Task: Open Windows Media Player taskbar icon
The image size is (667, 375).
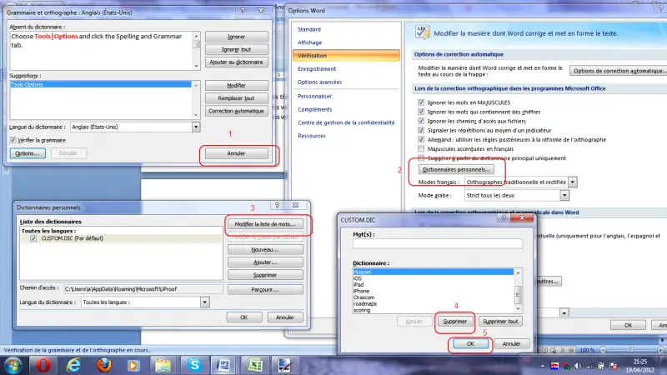Action: point(133,365)
